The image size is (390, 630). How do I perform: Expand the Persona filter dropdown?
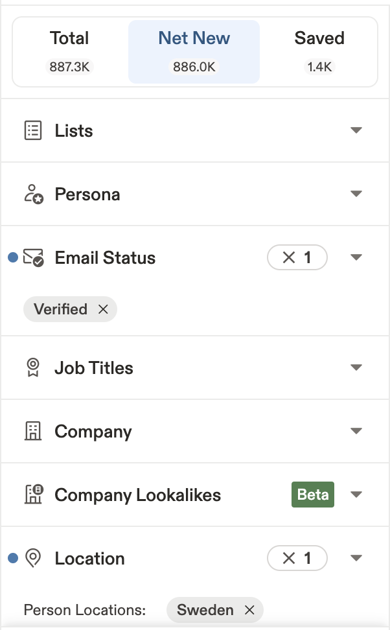tap(356, 194)
